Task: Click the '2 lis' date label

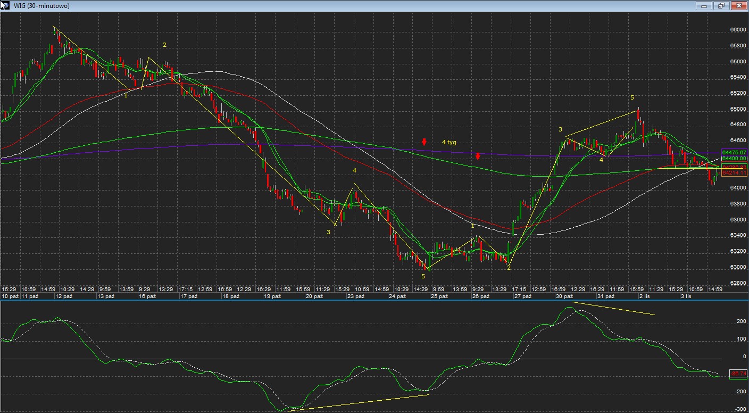Action: pyautogui.click(x=645, y=296)
